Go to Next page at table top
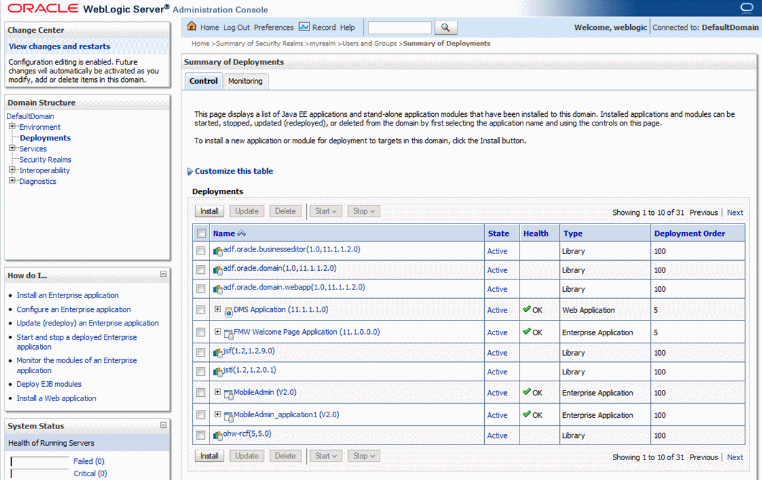This screenshot has height=480, width=762. tap(735, 212)
